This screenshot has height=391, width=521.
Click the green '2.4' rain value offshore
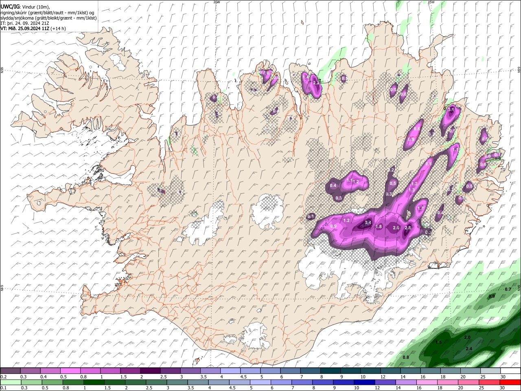coord(469,349)
